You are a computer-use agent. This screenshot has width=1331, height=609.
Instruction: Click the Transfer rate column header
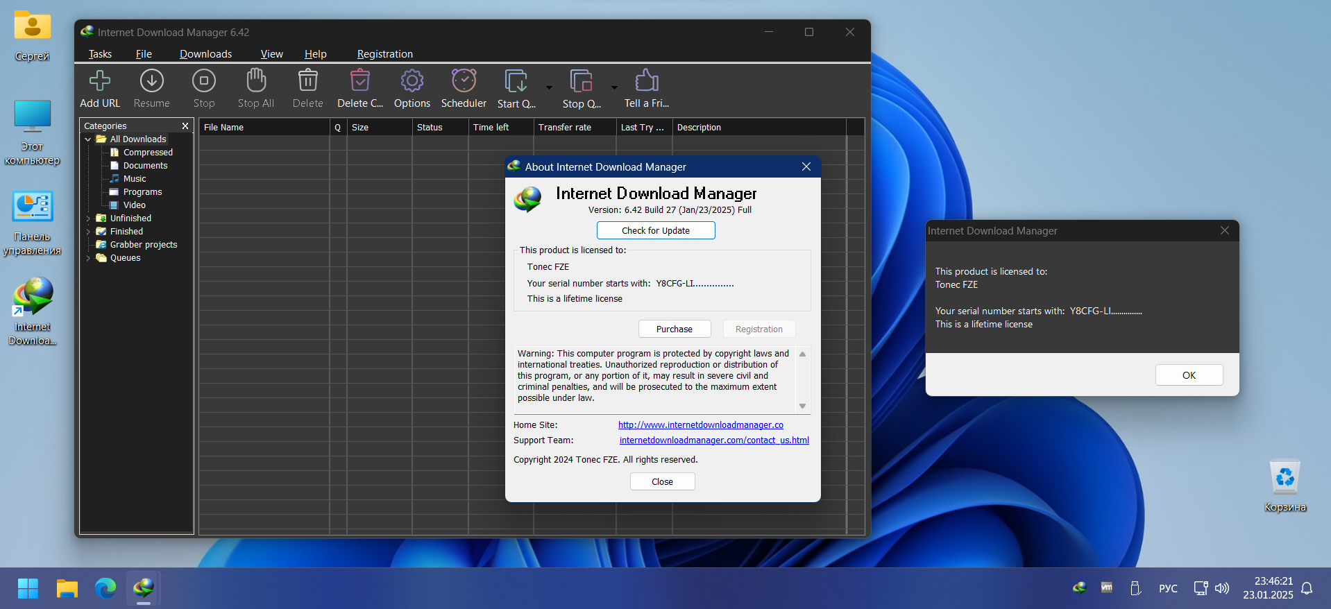click(x=575, y=128)
